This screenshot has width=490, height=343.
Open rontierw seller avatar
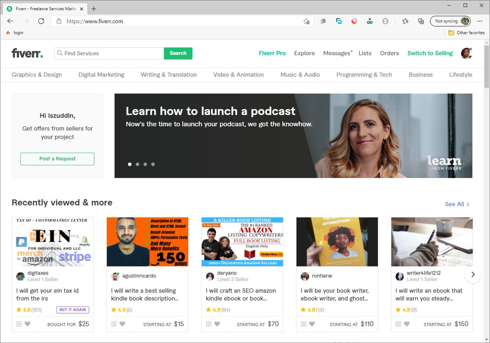click(305, 277)
